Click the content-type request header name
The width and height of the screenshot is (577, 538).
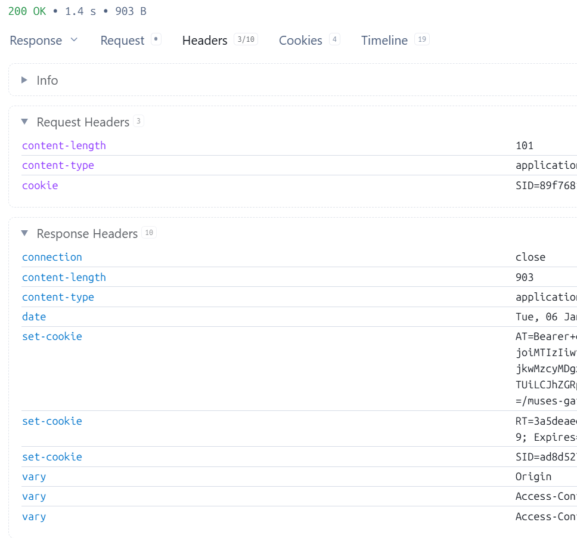coord(58,165)
